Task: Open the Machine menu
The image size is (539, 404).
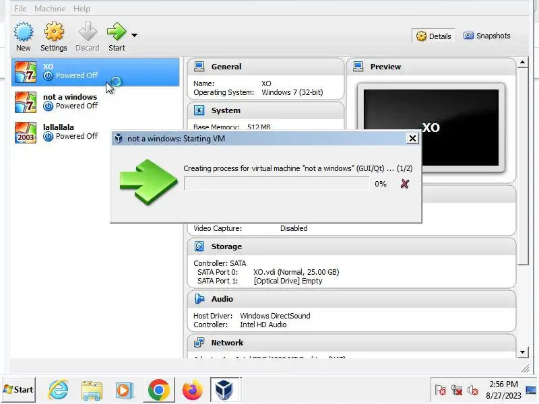Action: (50, 9)
